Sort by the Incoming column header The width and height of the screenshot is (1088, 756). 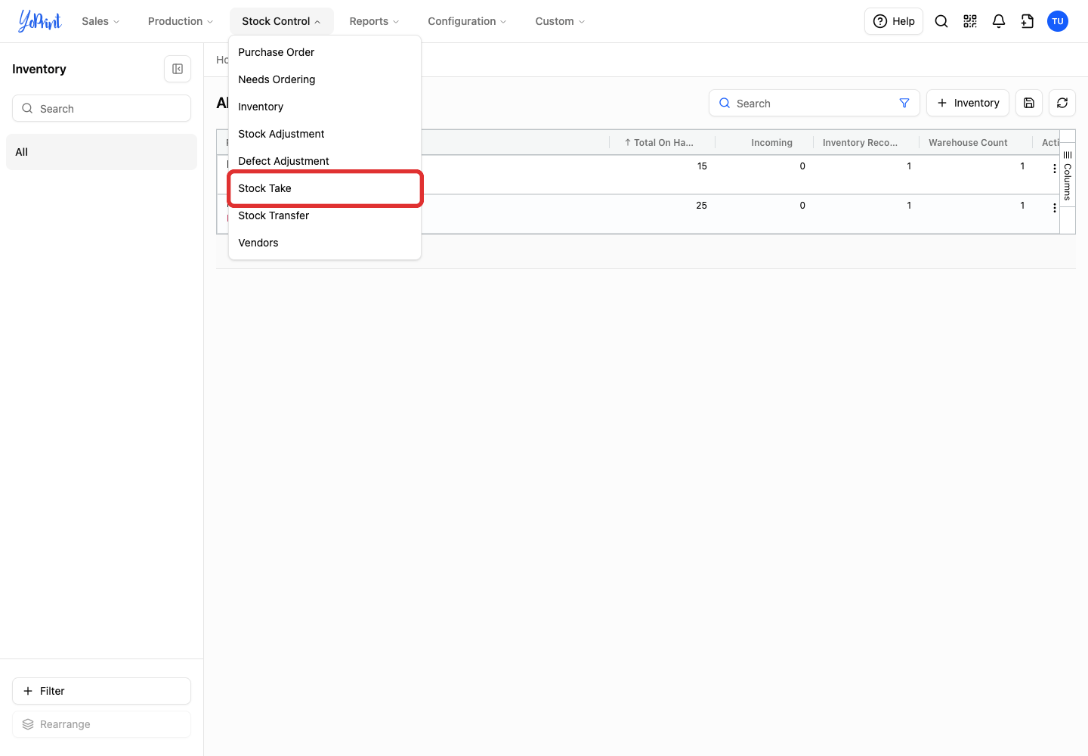(x=765, y=142)
